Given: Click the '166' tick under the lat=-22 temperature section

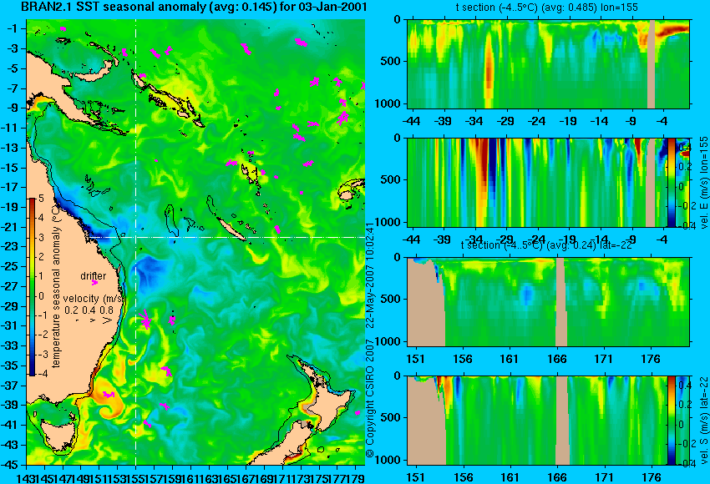Looking at the screenshot, I should point(556,359).
